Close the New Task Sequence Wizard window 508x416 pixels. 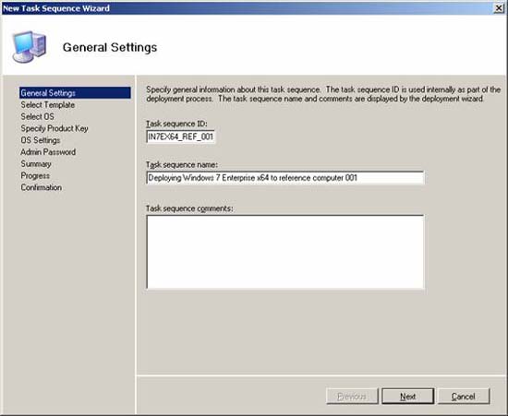(x=498, y=8)
